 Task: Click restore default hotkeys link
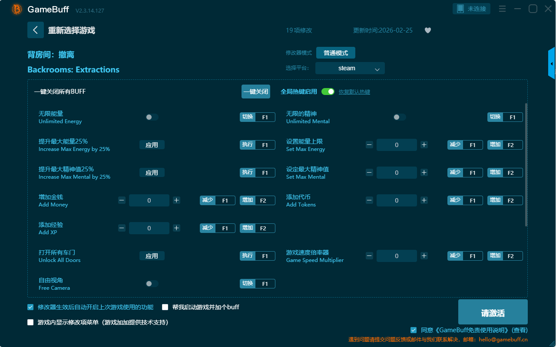[354, 92]
